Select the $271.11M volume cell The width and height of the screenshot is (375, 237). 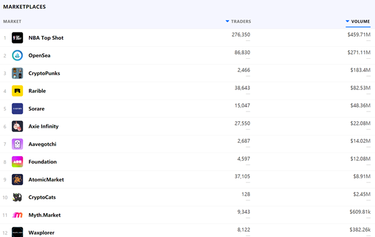[x=359, y=52]
